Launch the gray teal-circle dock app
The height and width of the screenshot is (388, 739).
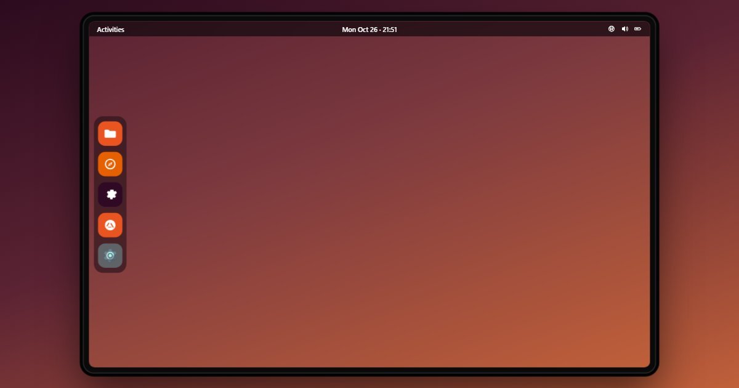pyautogui.click(x=110, y=256)
